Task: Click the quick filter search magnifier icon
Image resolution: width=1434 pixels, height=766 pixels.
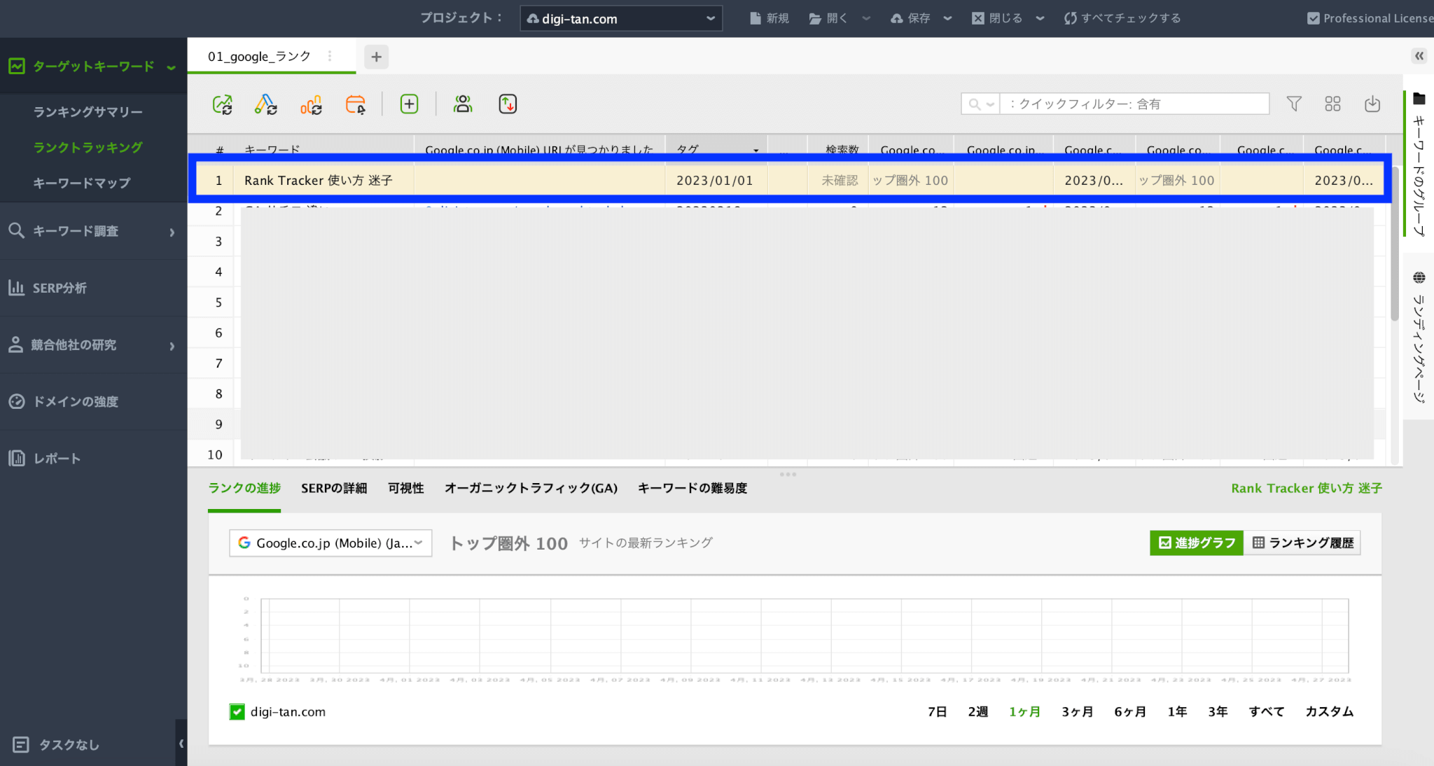Action: point(974,104)
